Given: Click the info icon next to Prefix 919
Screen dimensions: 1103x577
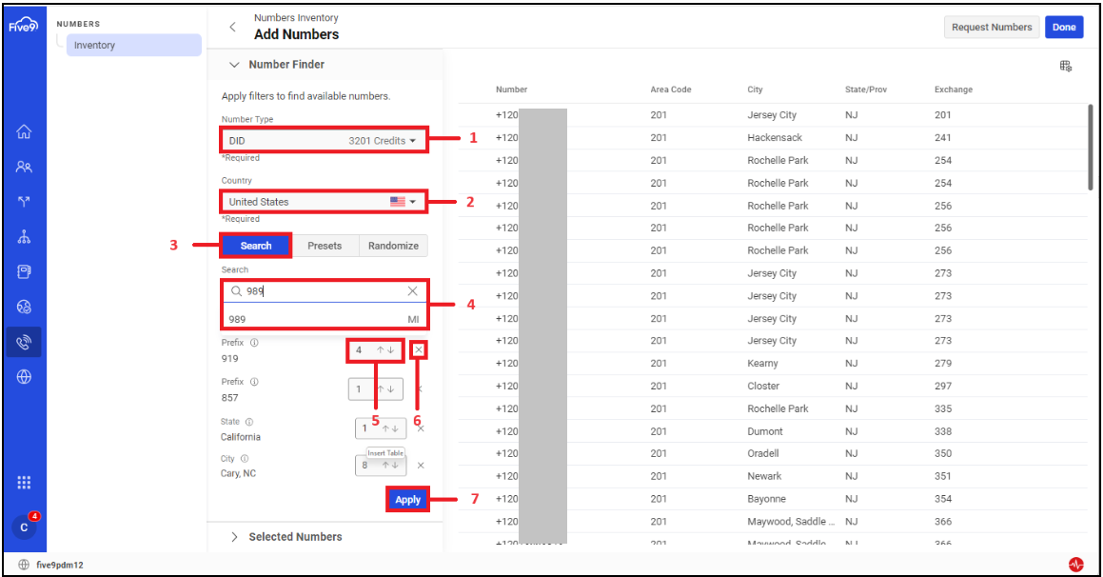Looking at the screenshot, I should point(255,343).
